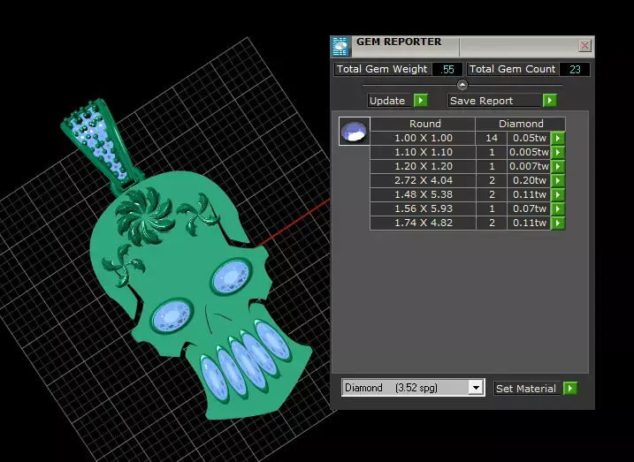The height and width of the screenshot is (462, 634).
Task: Click green arrow for 1.56 X 5.93 row
Action: [x=558, y=208]
